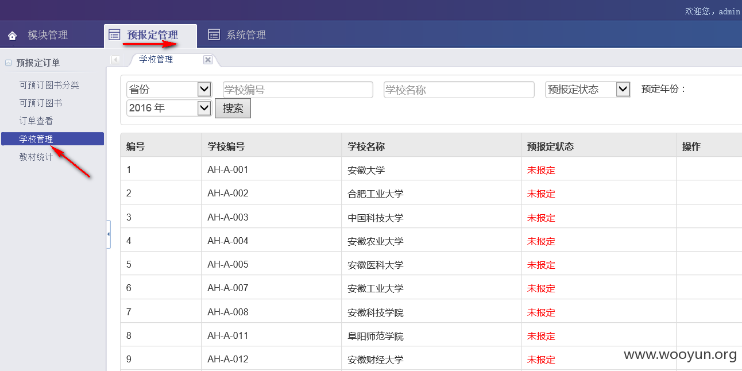Click the 搜索 button
Viewport: 742px width, 371px height.
(233, 108)
